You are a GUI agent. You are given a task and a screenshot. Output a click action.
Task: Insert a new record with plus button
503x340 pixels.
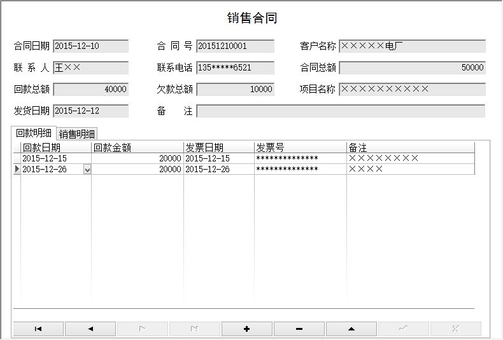pyautogui.click(x=247, y=329)
